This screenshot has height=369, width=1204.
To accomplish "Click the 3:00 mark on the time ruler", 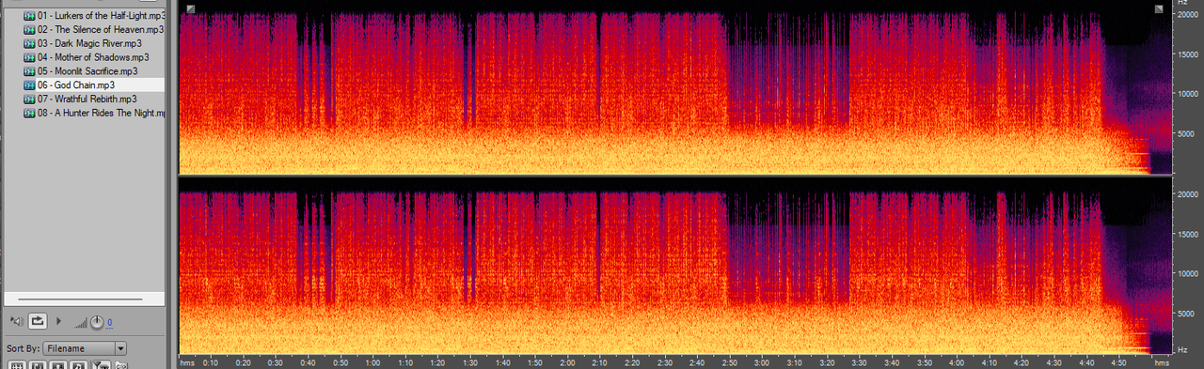I will point(762,361).
